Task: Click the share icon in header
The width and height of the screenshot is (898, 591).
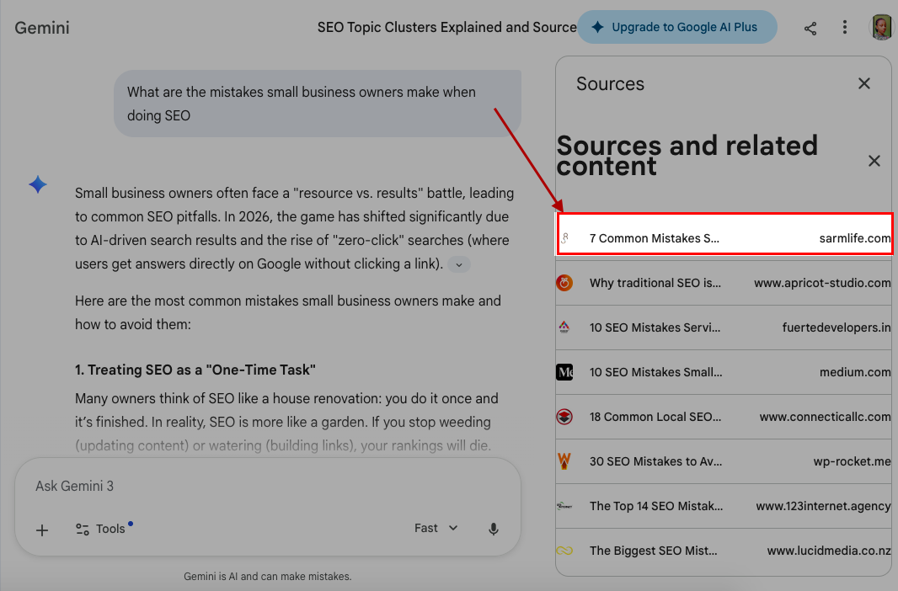Action: point(810,28)
